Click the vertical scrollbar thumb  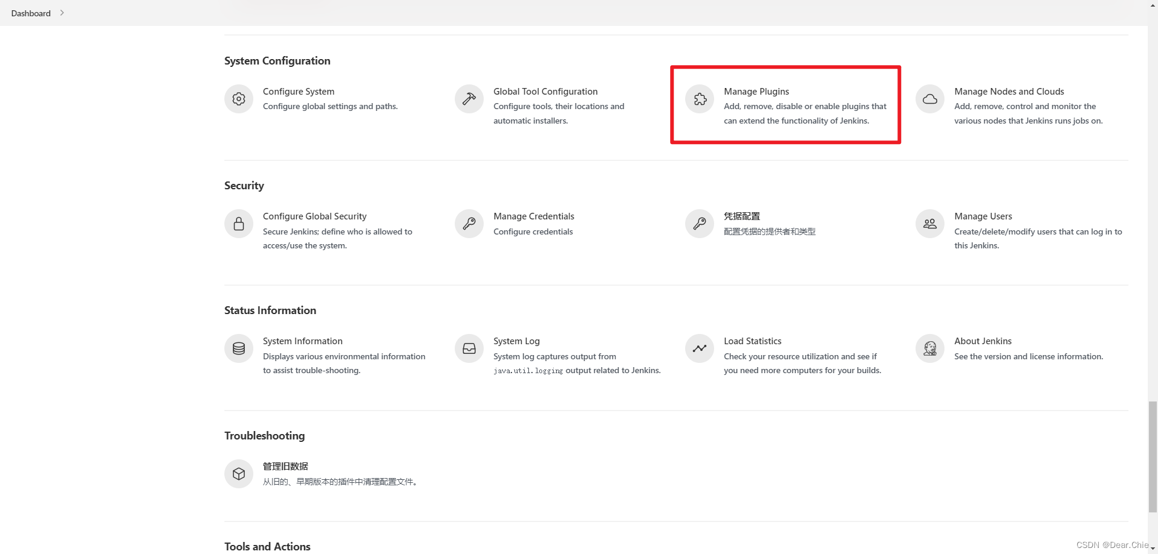1153,457
